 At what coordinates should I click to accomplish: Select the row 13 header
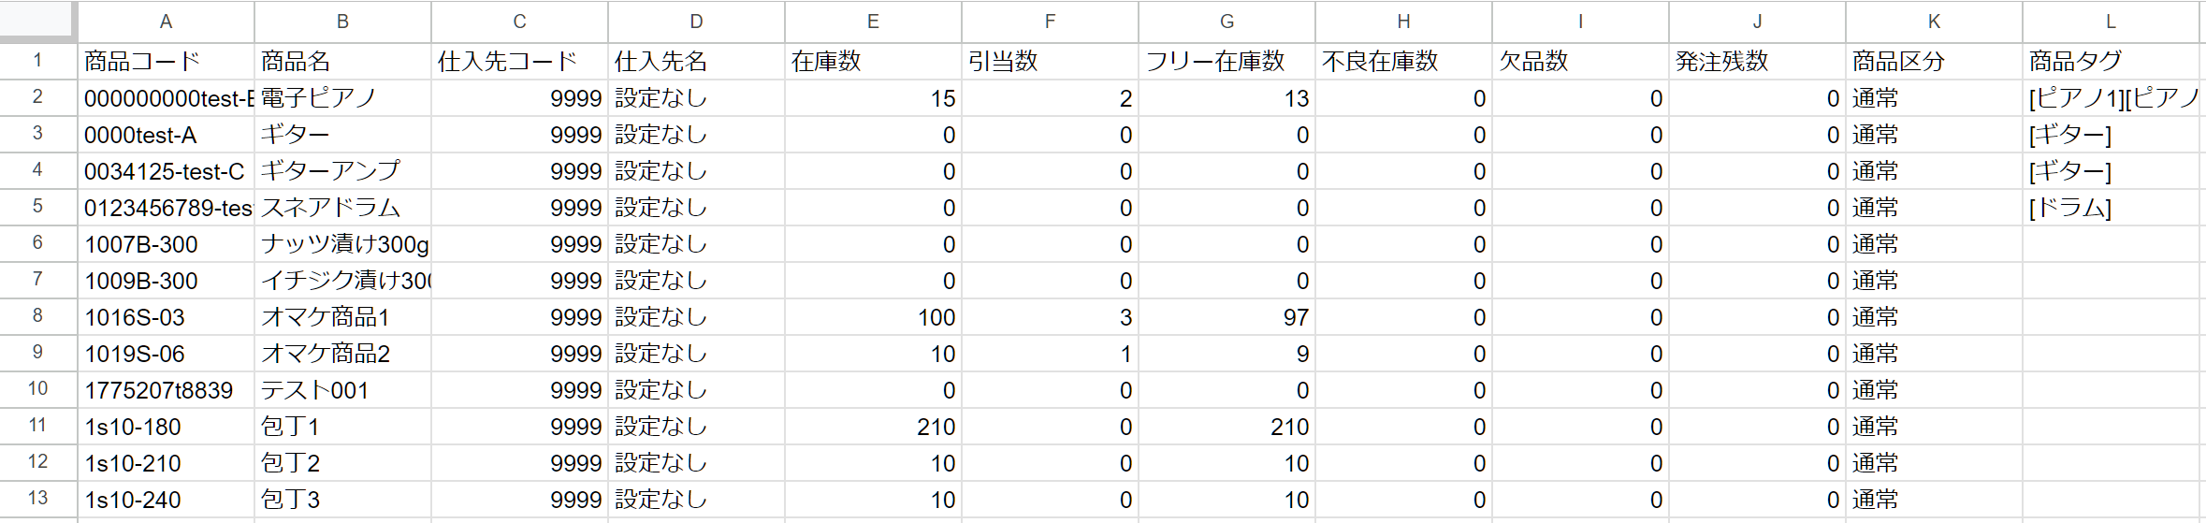click(x=37, y=499)
